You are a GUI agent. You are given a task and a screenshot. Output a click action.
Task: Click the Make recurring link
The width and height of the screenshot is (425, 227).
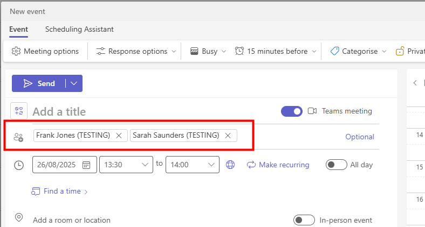[x=278, y=165]
